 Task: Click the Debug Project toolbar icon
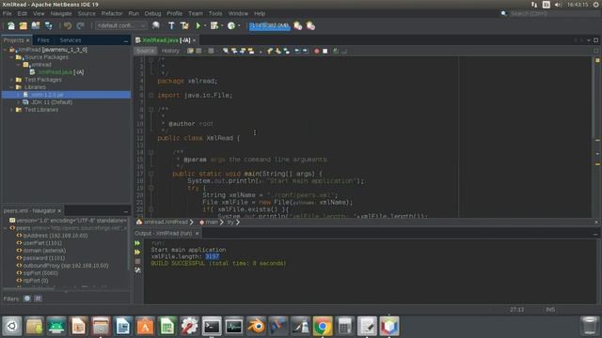tap(214, 25)
